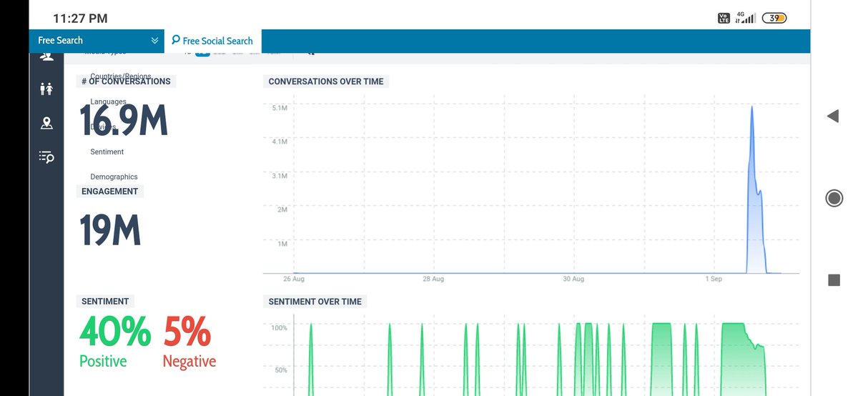This screenshot has height=396, width=858.
Task: Open the Free Search dropdown chevron
Action: [x=154, y=41]
